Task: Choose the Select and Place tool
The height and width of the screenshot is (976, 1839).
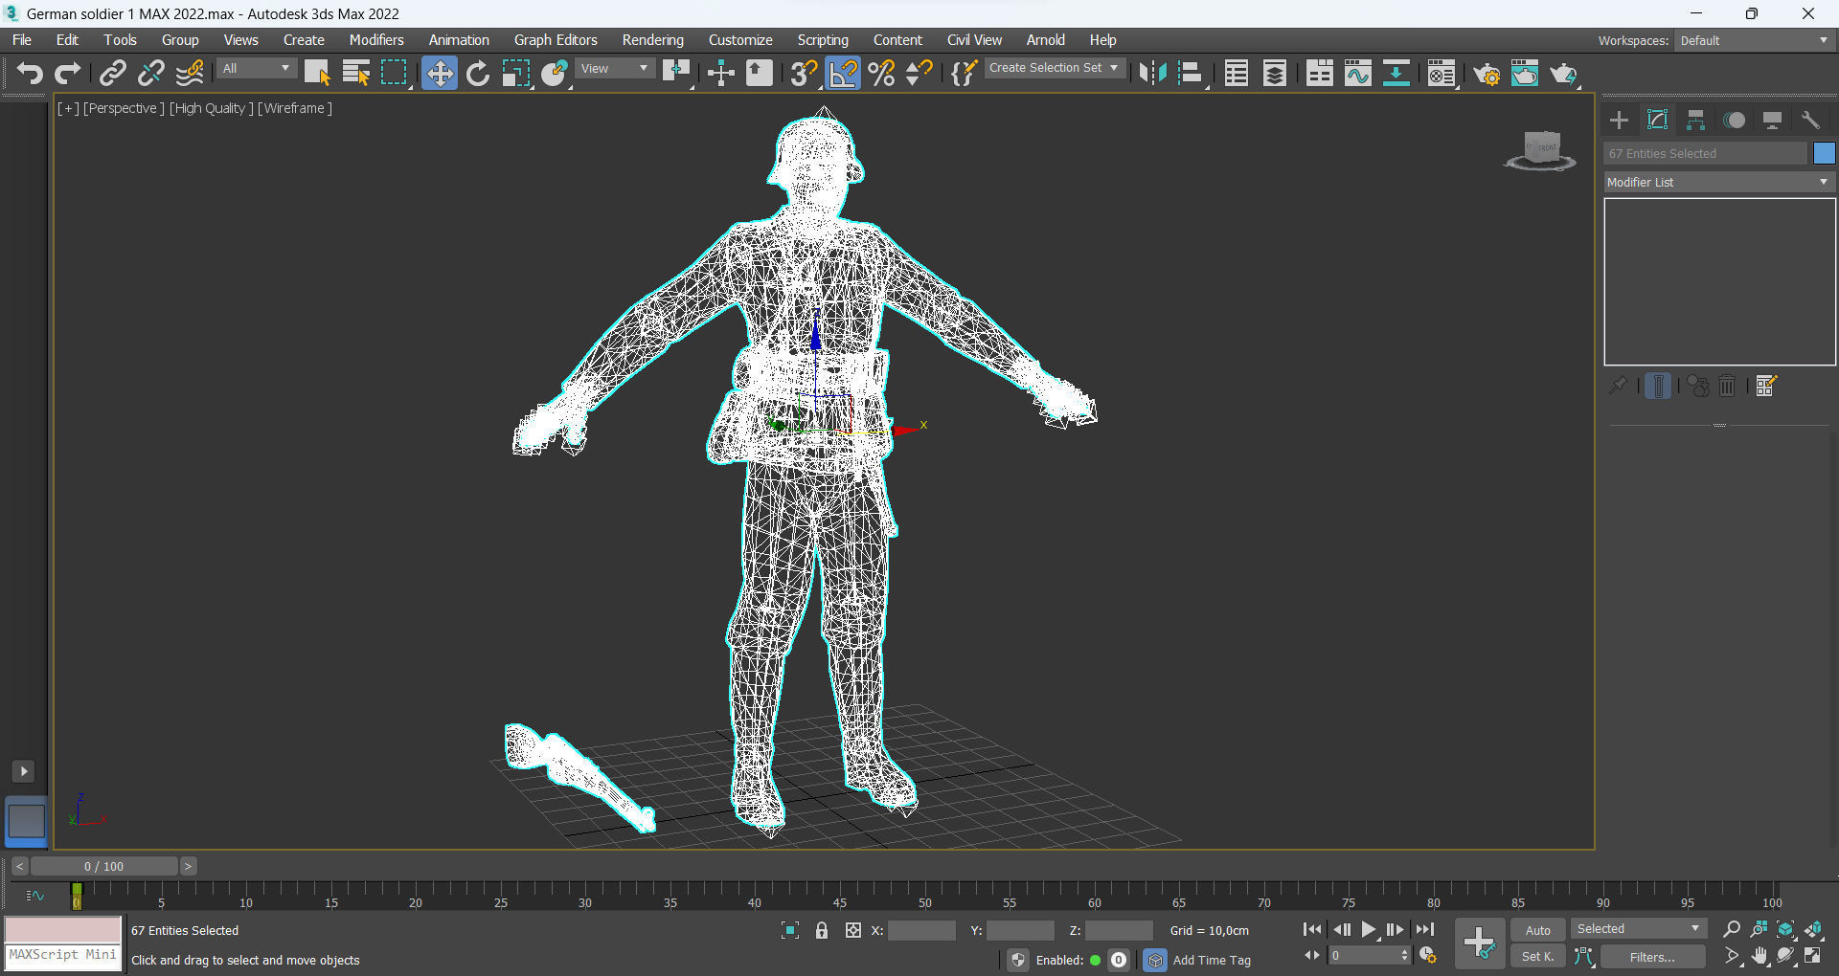Action: pyautogui.click(x=555, y=73)
